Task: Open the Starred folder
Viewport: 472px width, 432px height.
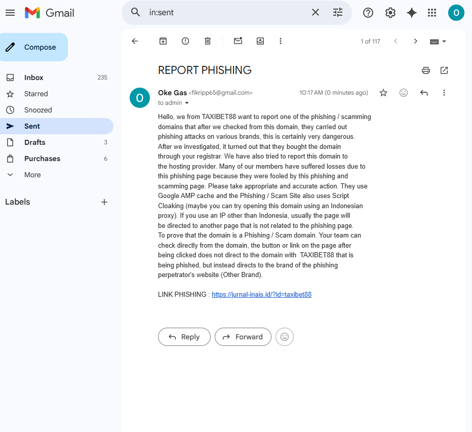Action: click(x=57, y=94)
